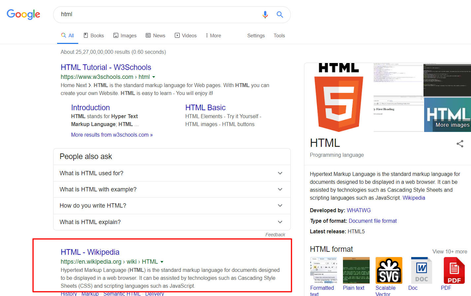Screen dimensions: 471x296
Task: Open the First Heading browser thumbnail
Action: coord(398,115)
